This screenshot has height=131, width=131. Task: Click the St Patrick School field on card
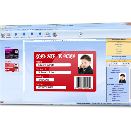click(53, 72)
